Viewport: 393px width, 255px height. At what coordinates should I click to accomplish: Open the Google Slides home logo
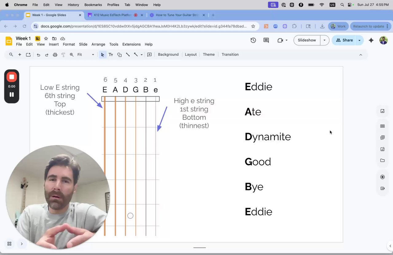tap(9, 41)
